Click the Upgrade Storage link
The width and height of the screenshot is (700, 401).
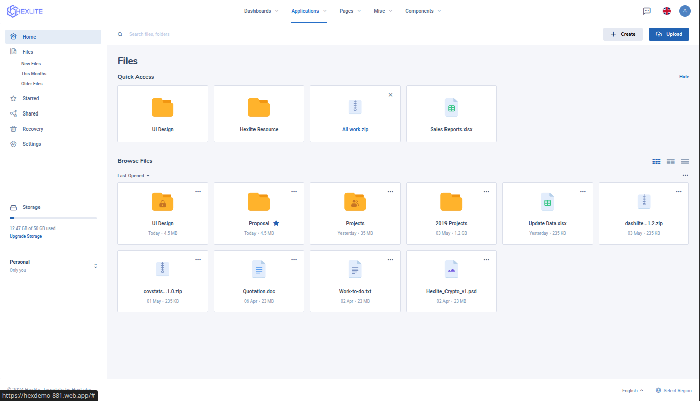pyautogui.click(x=26, y=236)
